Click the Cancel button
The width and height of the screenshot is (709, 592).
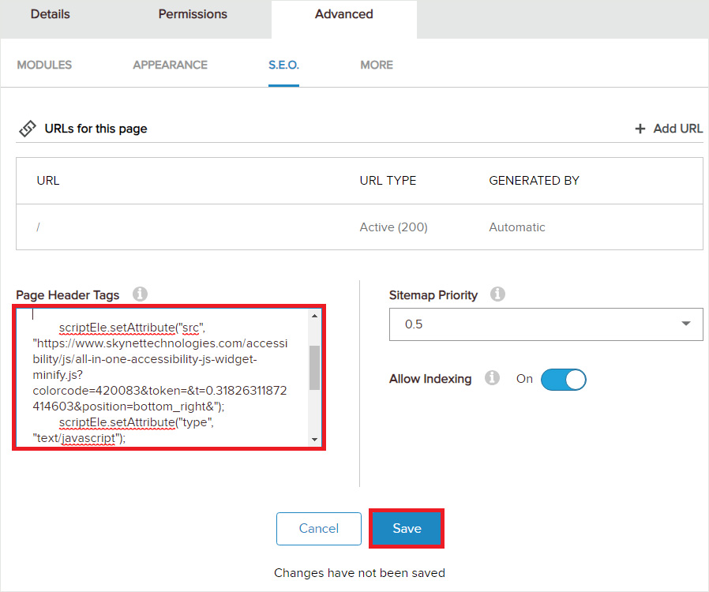point(318,529)
